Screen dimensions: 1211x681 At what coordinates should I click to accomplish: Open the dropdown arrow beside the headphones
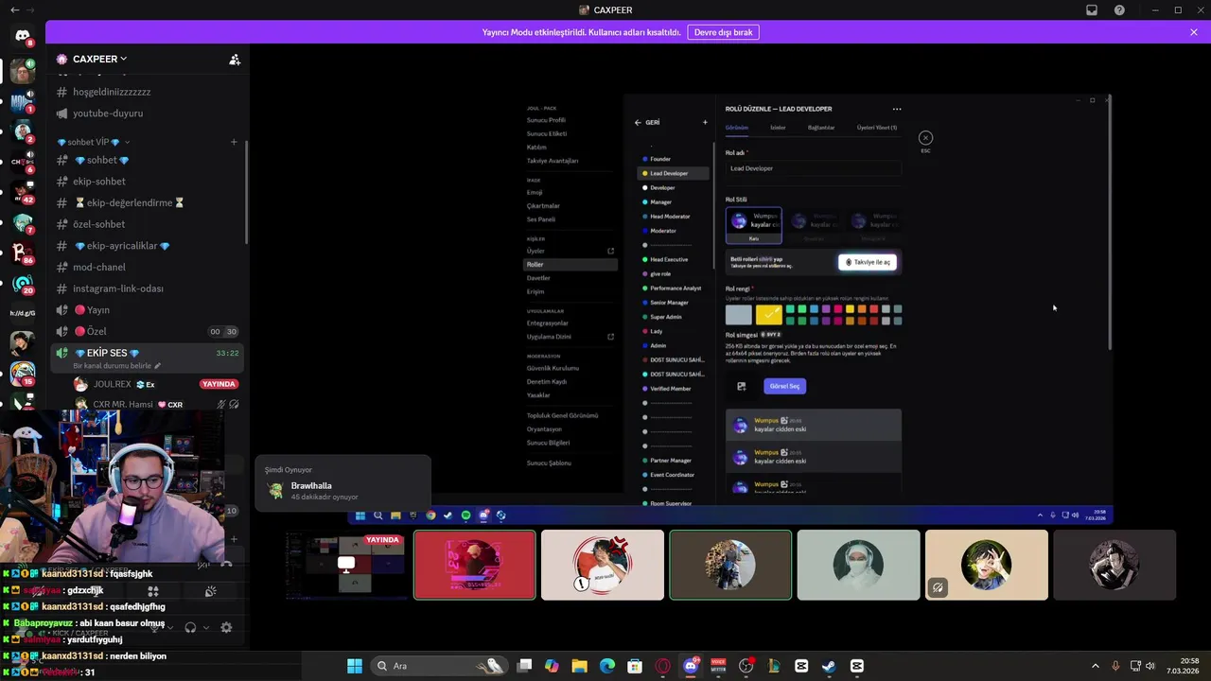click(206, 627)
